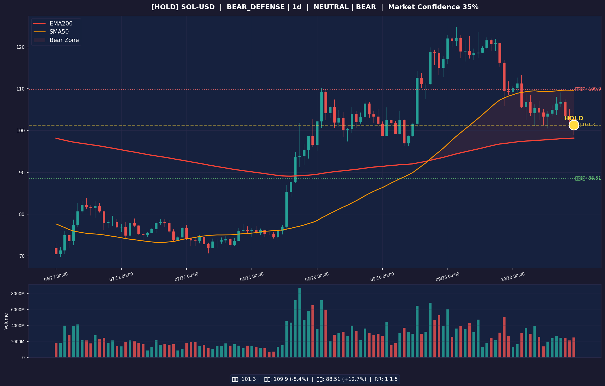
Task: Click the 08/11 00:00 date axis label
Action: tap(252, 277)
